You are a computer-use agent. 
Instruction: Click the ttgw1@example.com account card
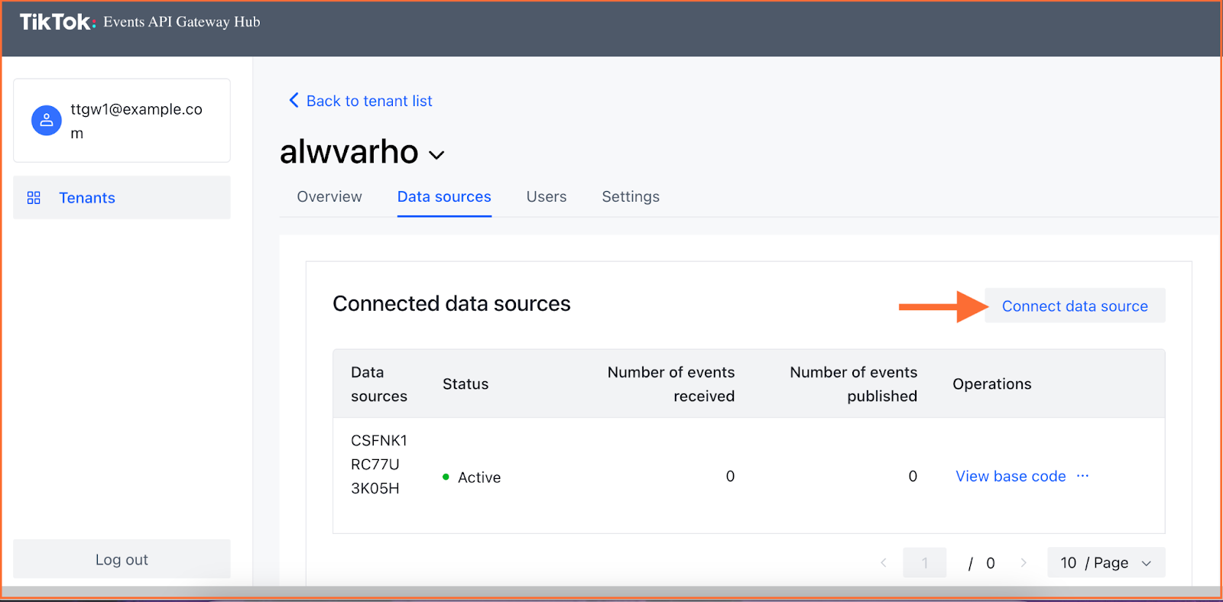click(122, 121)
